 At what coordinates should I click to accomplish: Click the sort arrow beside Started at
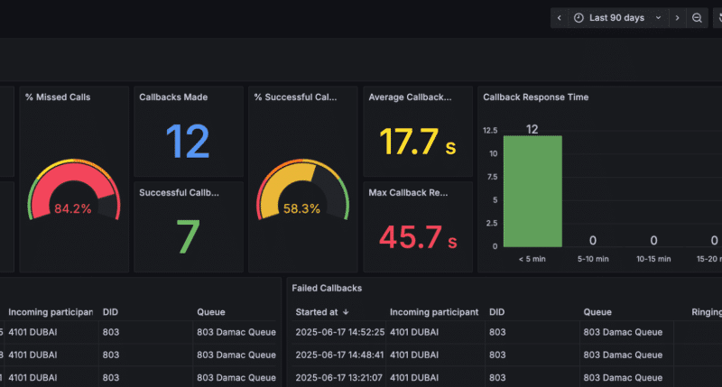(347, 312)
